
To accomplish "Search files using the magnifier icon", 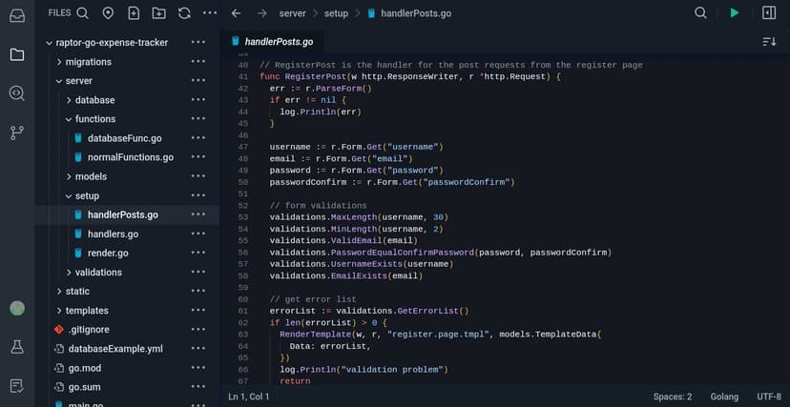I will pyautogui.click(x=83, y=13).
